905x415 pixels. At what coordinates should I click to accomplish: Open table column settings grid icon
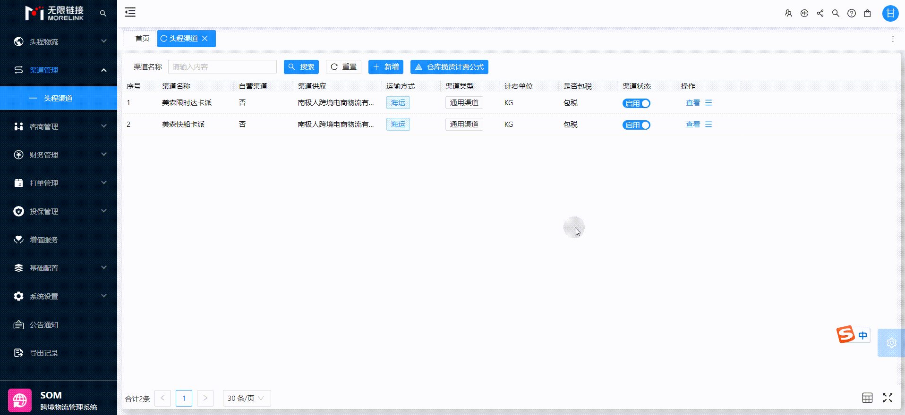click(x=867, y=398)
